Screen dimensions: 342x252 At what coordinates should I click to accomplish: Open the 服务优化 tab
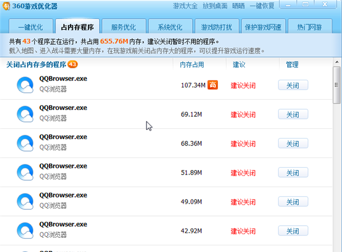pyautogui.click(x=124, y=27)
